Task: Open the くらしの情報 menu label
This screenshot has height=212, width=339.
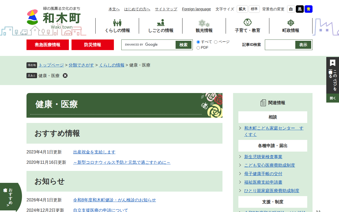Action: point(117,30)
